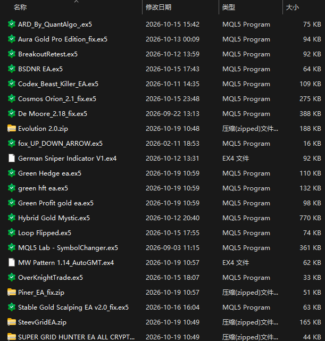The width and height of the screenshot is (325, 341).
Task: Select file name Hybrid Gold Mystic.ex5
Action: pyautogui.click(x=54, y=218)
